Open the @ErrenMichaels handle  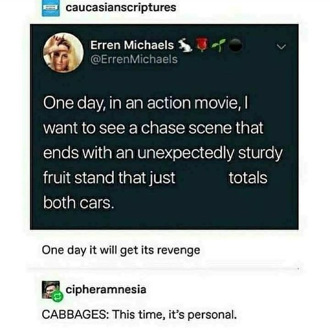pyautogui.click(x=134, y=59)
